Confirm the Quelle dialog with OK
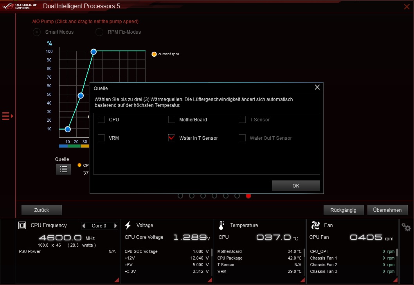The image size is (414, 285). tap(296, 186)
